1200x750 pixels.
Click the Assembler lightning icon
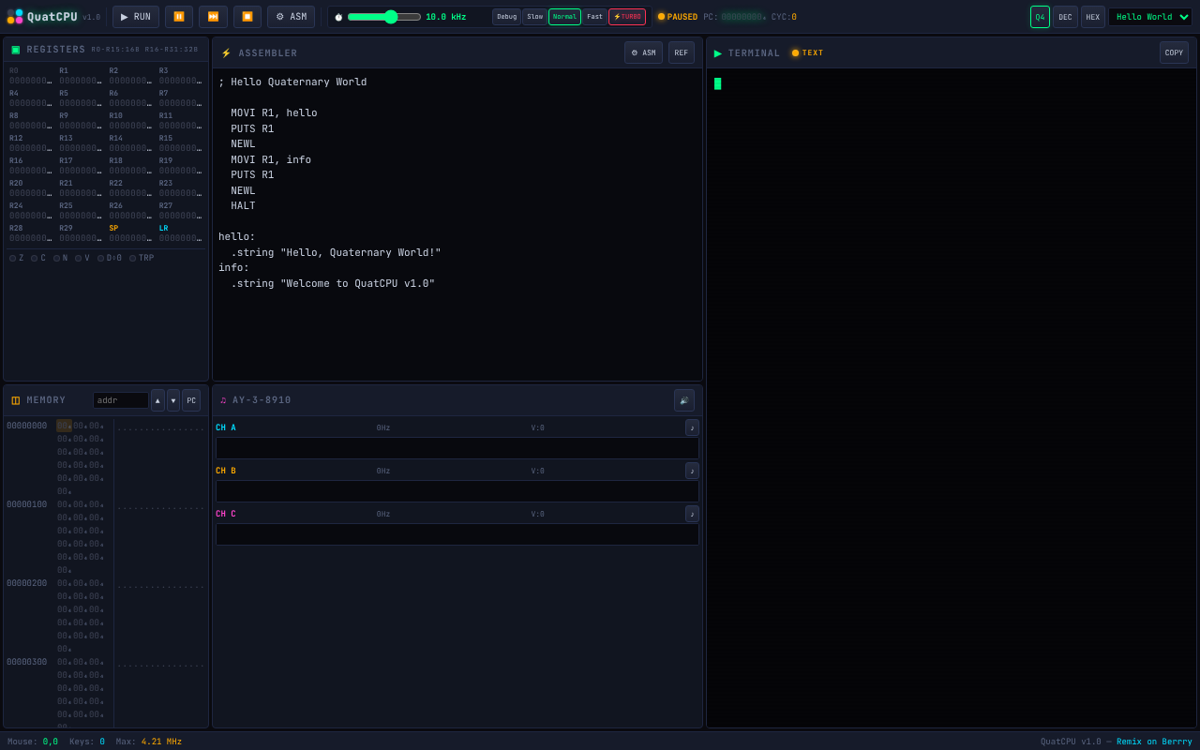[x=226, y=53]
